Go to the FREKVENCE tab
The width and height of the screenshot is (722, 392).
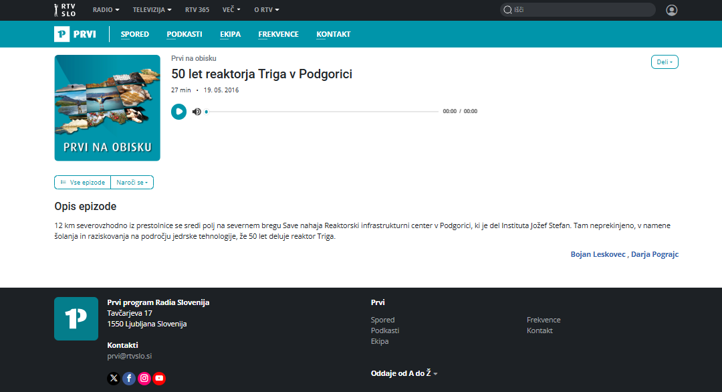click(x=278, y=34)
